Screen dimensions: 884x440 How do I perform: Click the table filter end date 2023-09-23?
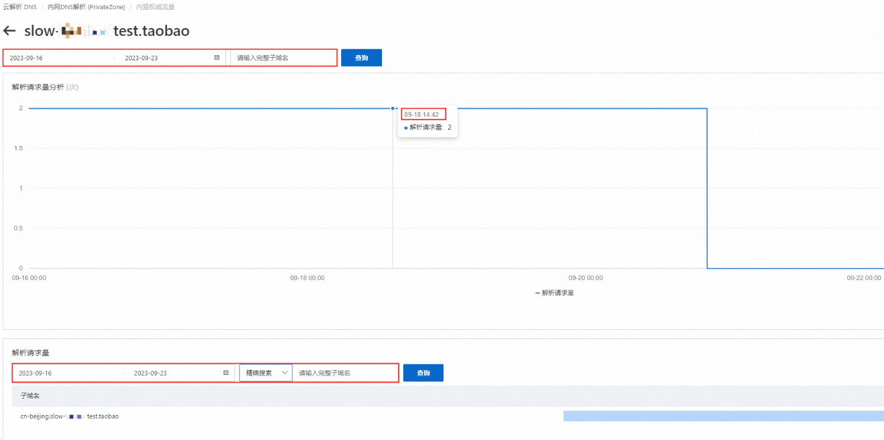[x=150, y=373]
